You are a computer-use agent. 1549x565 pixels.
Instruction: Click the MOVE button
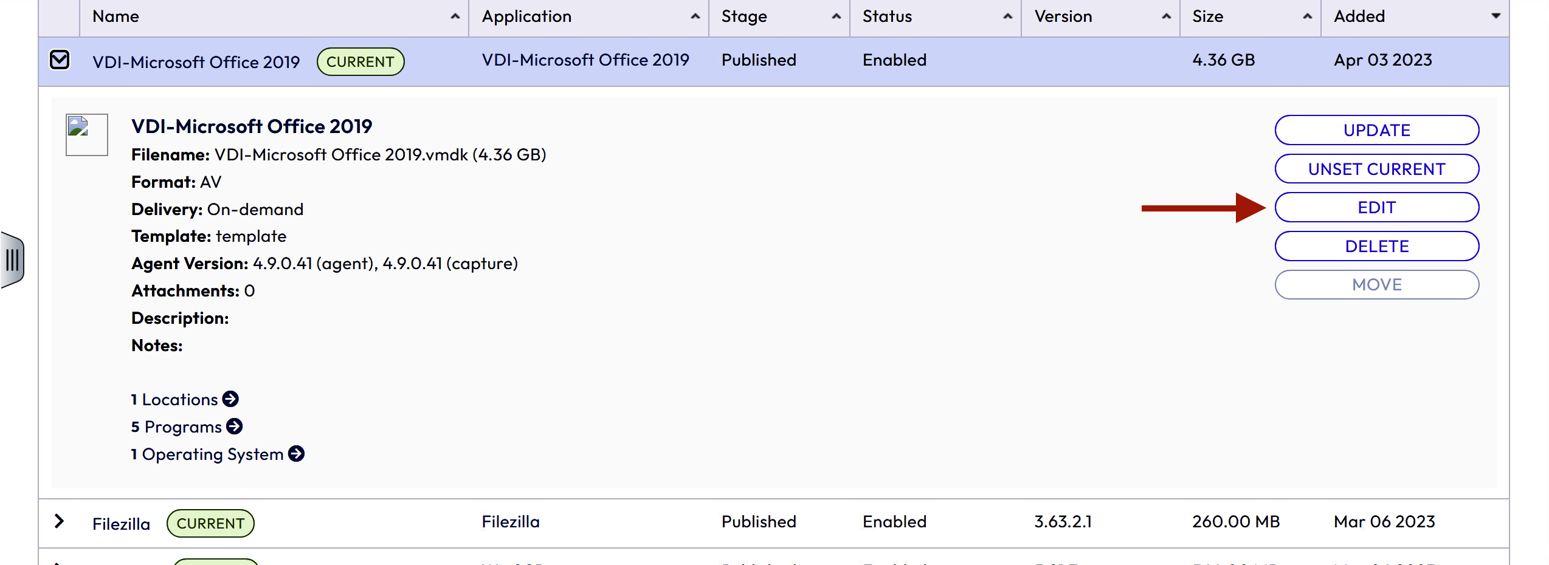point(1376,285)
